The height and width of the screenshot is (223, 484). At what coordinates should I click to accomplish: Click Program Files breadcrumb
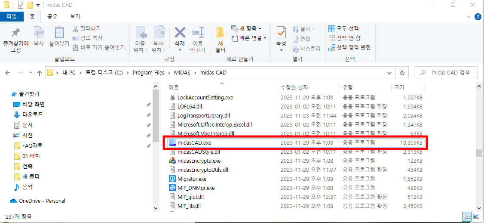click(148, 73)
